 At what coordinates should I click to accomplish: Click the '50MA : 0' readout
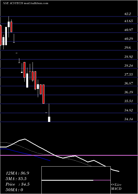[14, 190]
